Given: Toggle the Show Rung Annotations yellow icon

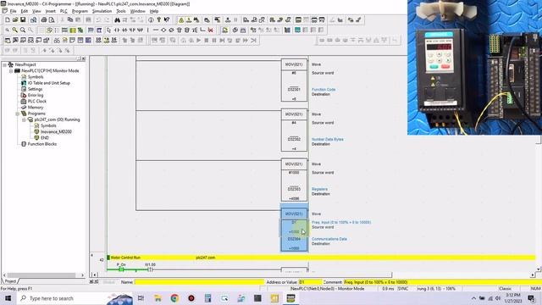Looking at the screenshot, I should point(73,30).
